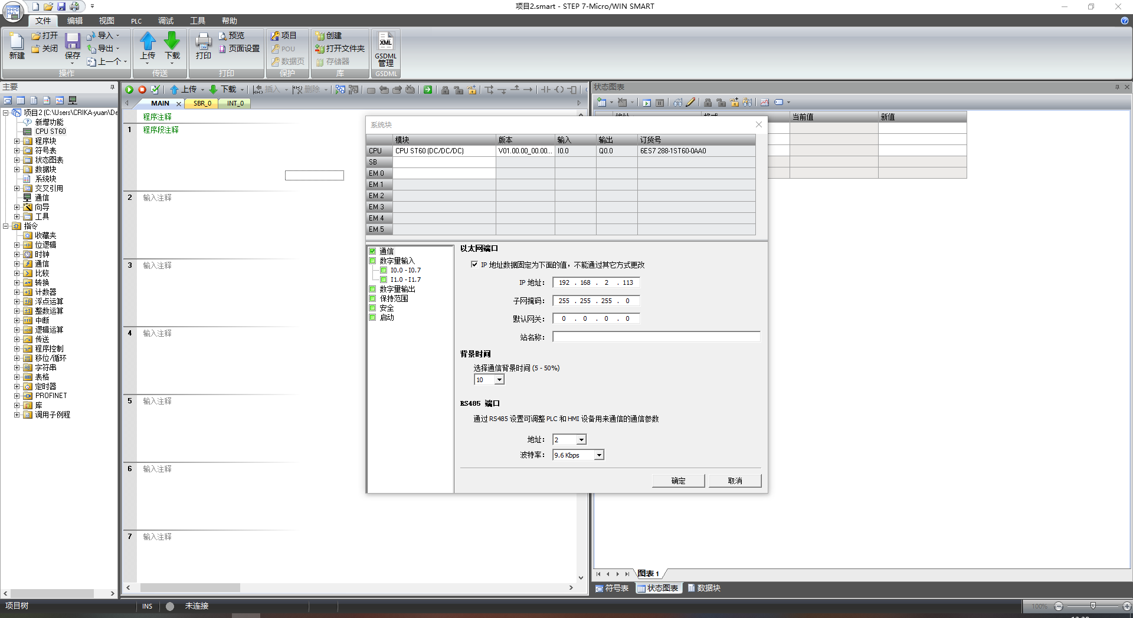This screenshot has height=618, width=1133.
Task: Click the Upload (上传) arrow icon in ribbon
Action: pyautogui.click(x=148, y=42)
